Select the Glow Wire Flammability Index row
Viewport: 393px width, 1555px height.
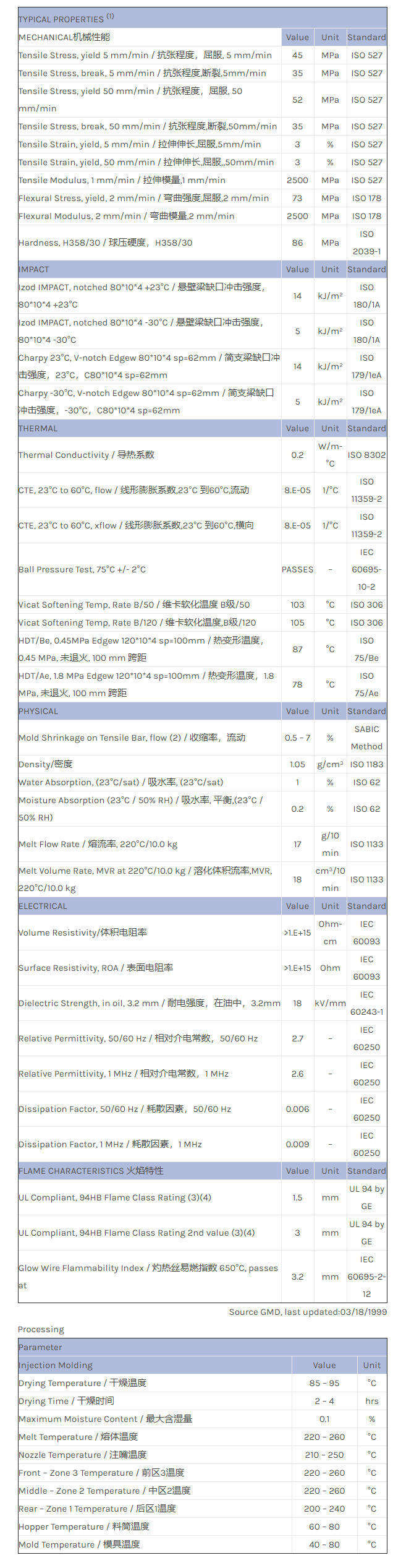tap(148, 1277)
